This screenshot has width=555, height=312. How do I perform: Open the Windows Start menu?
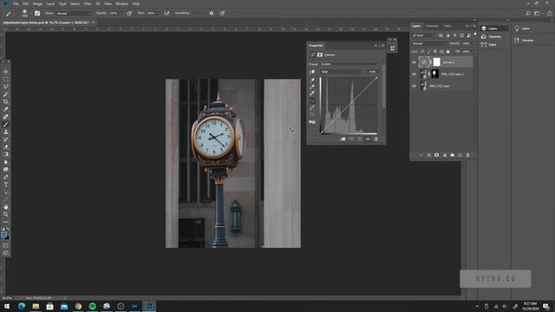(x=7, y=306)
